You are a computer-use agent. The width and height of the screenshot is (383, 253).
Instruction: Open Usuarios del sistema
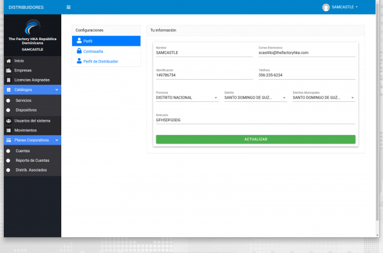[33, 121]
